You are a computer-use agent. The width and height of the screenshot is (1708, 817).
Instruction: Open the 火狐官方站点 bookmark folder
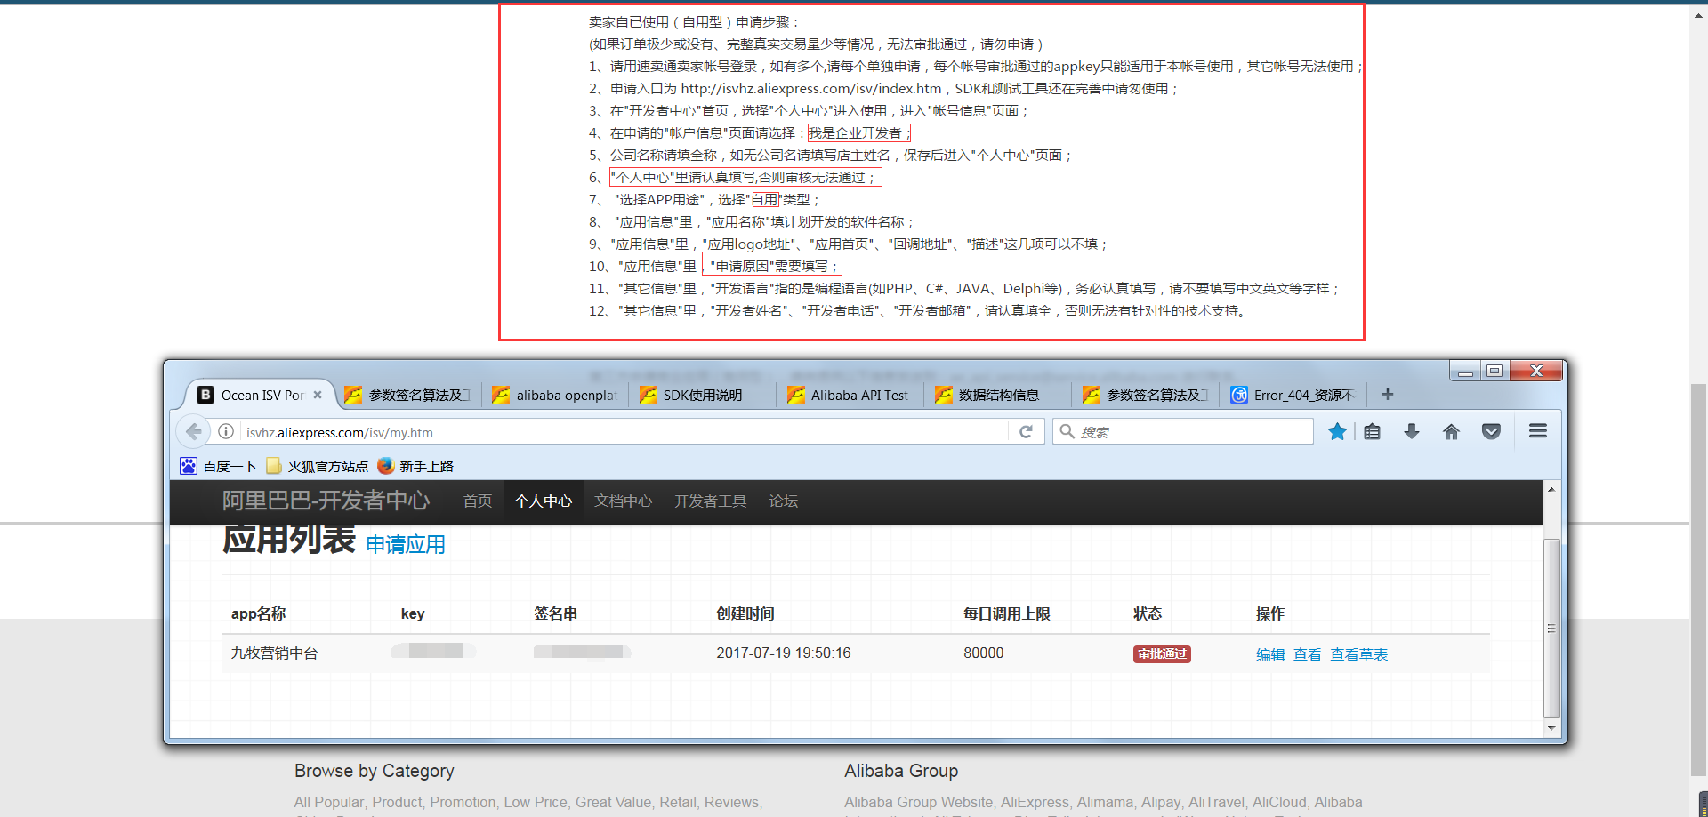coord(317,466)
